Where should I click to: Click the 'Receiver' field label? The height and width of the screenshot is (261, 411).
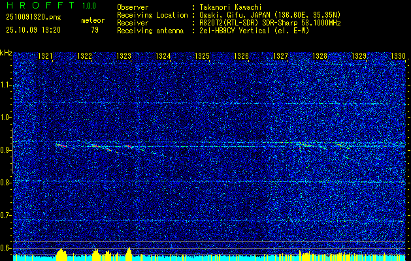(133, 23)
